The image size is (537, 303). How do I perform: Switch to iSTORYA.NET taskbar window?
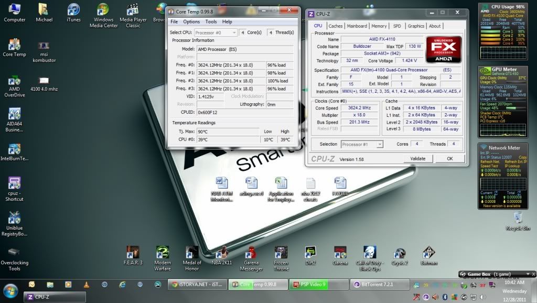197,285
